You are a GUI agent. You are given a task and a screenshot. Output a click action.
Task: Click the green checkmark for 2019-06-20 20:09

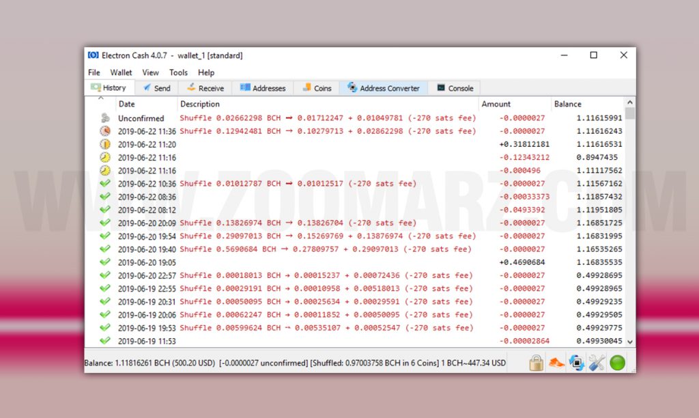(105, 223)
